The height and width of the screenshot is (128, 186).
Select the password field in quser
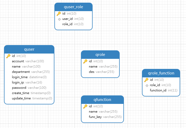(29, 88)
